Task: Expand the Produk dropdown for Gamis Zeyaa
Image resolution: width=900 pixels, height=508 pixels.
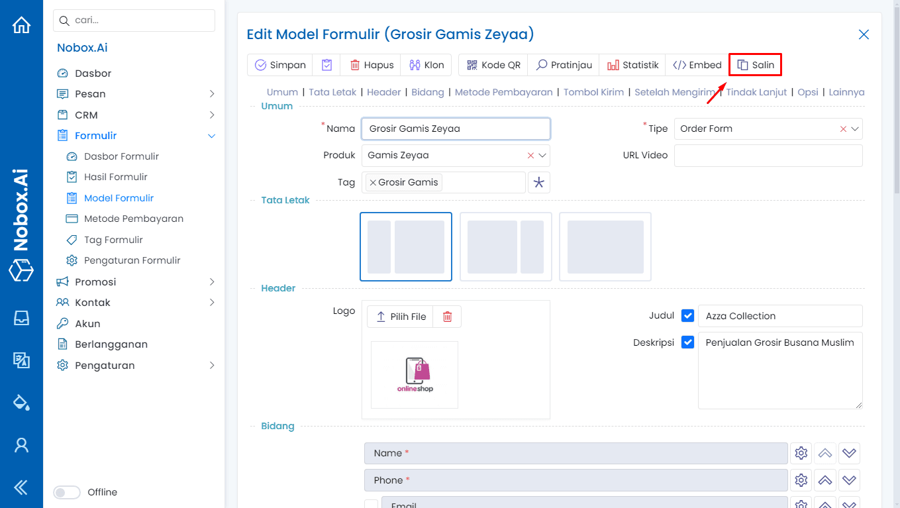Action: [x=543, y=155]
